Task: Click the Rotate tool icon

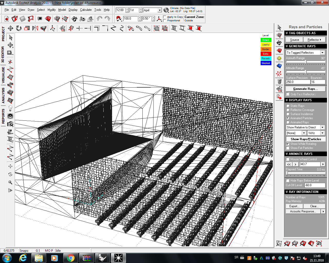Action: [x=19, y=28]
